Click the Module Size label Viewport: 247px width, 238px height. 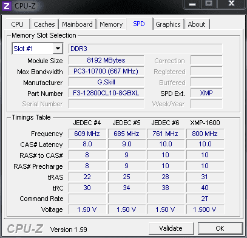click(x=45, y=61)
